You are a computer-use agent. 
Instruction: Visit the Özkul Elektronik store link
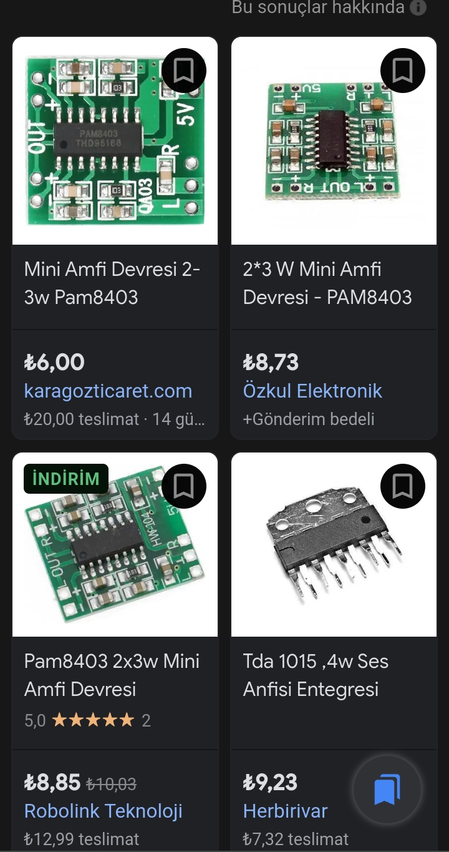click(x=312, y=391)
